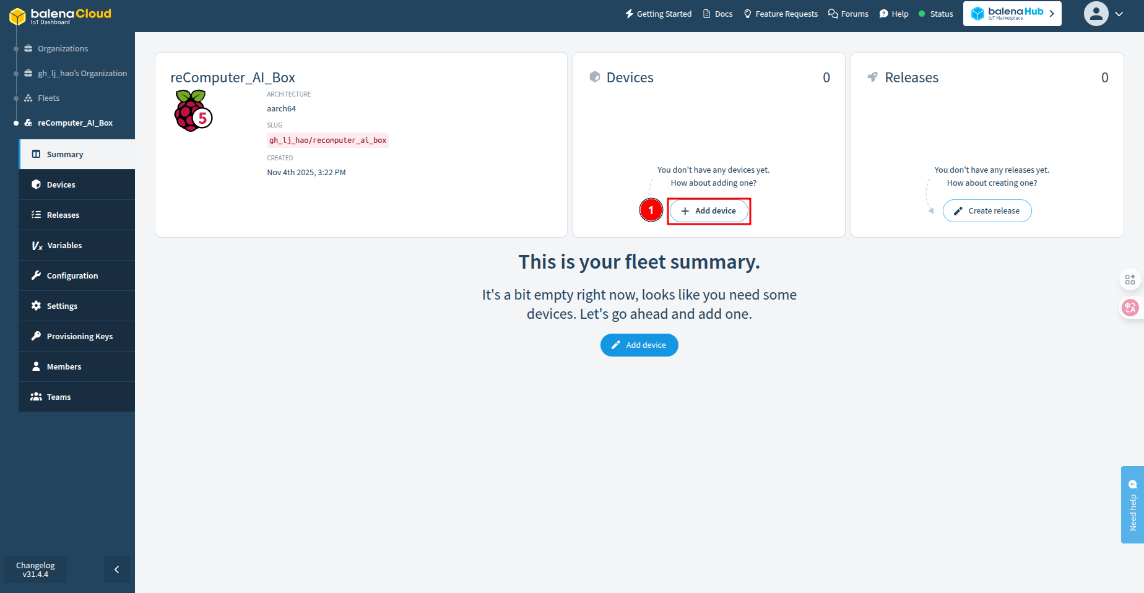Click the balenaCloud logo icon

click(17, 16)
